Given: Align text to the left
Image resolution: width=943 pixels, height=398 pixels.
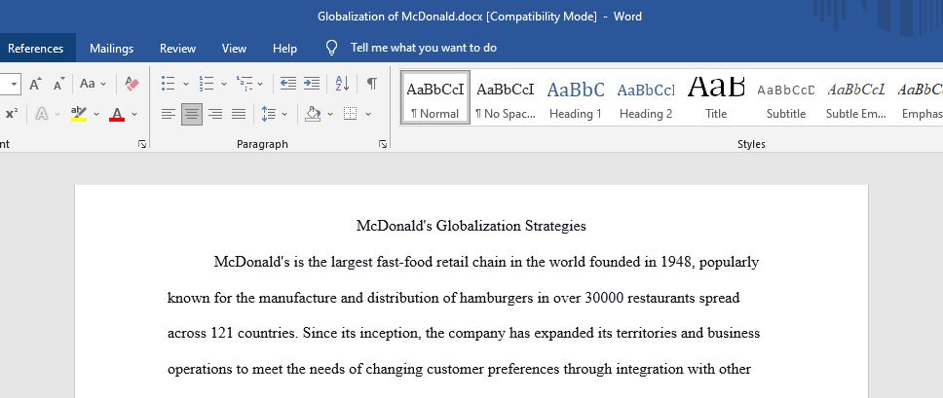Looking at the screenshot, I should pyautogui.click(x=169, y=114).
